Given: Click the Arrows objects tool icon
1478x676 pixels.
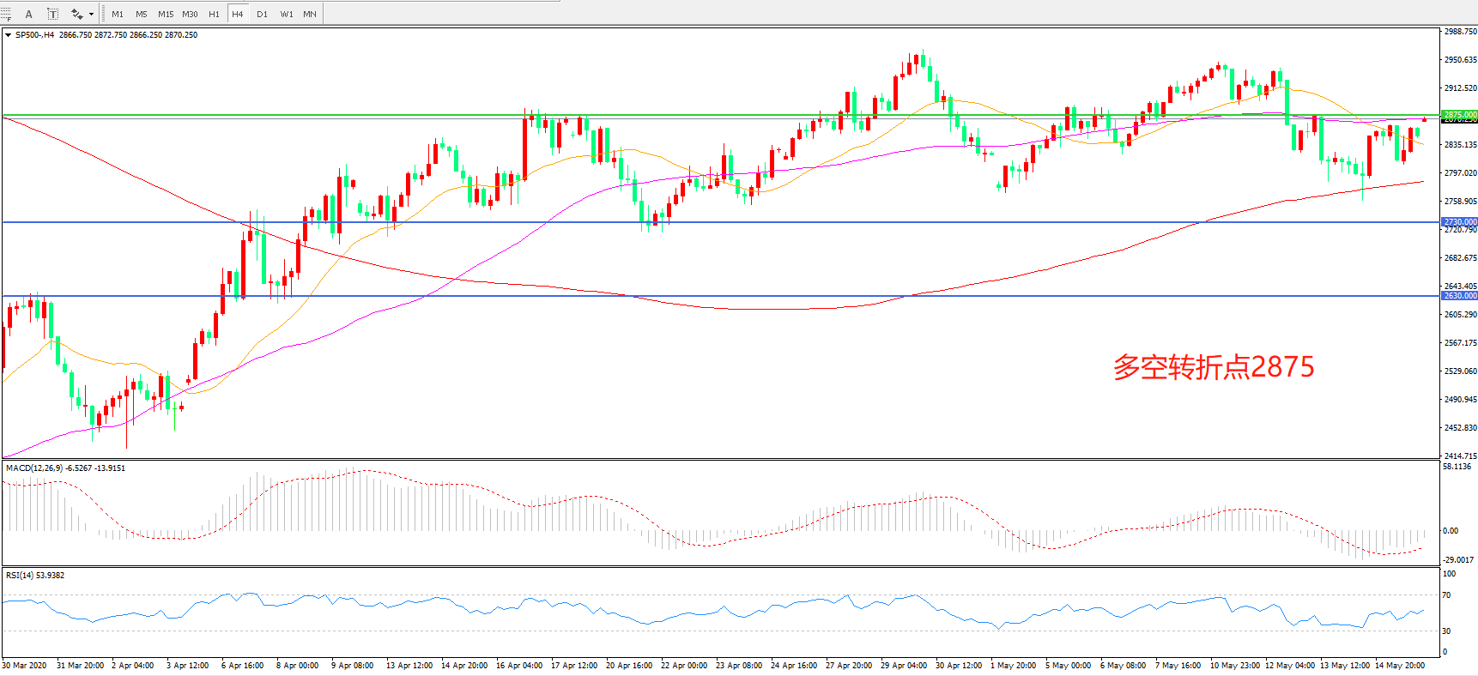Looking at the screenshot, I should (77, 14).
